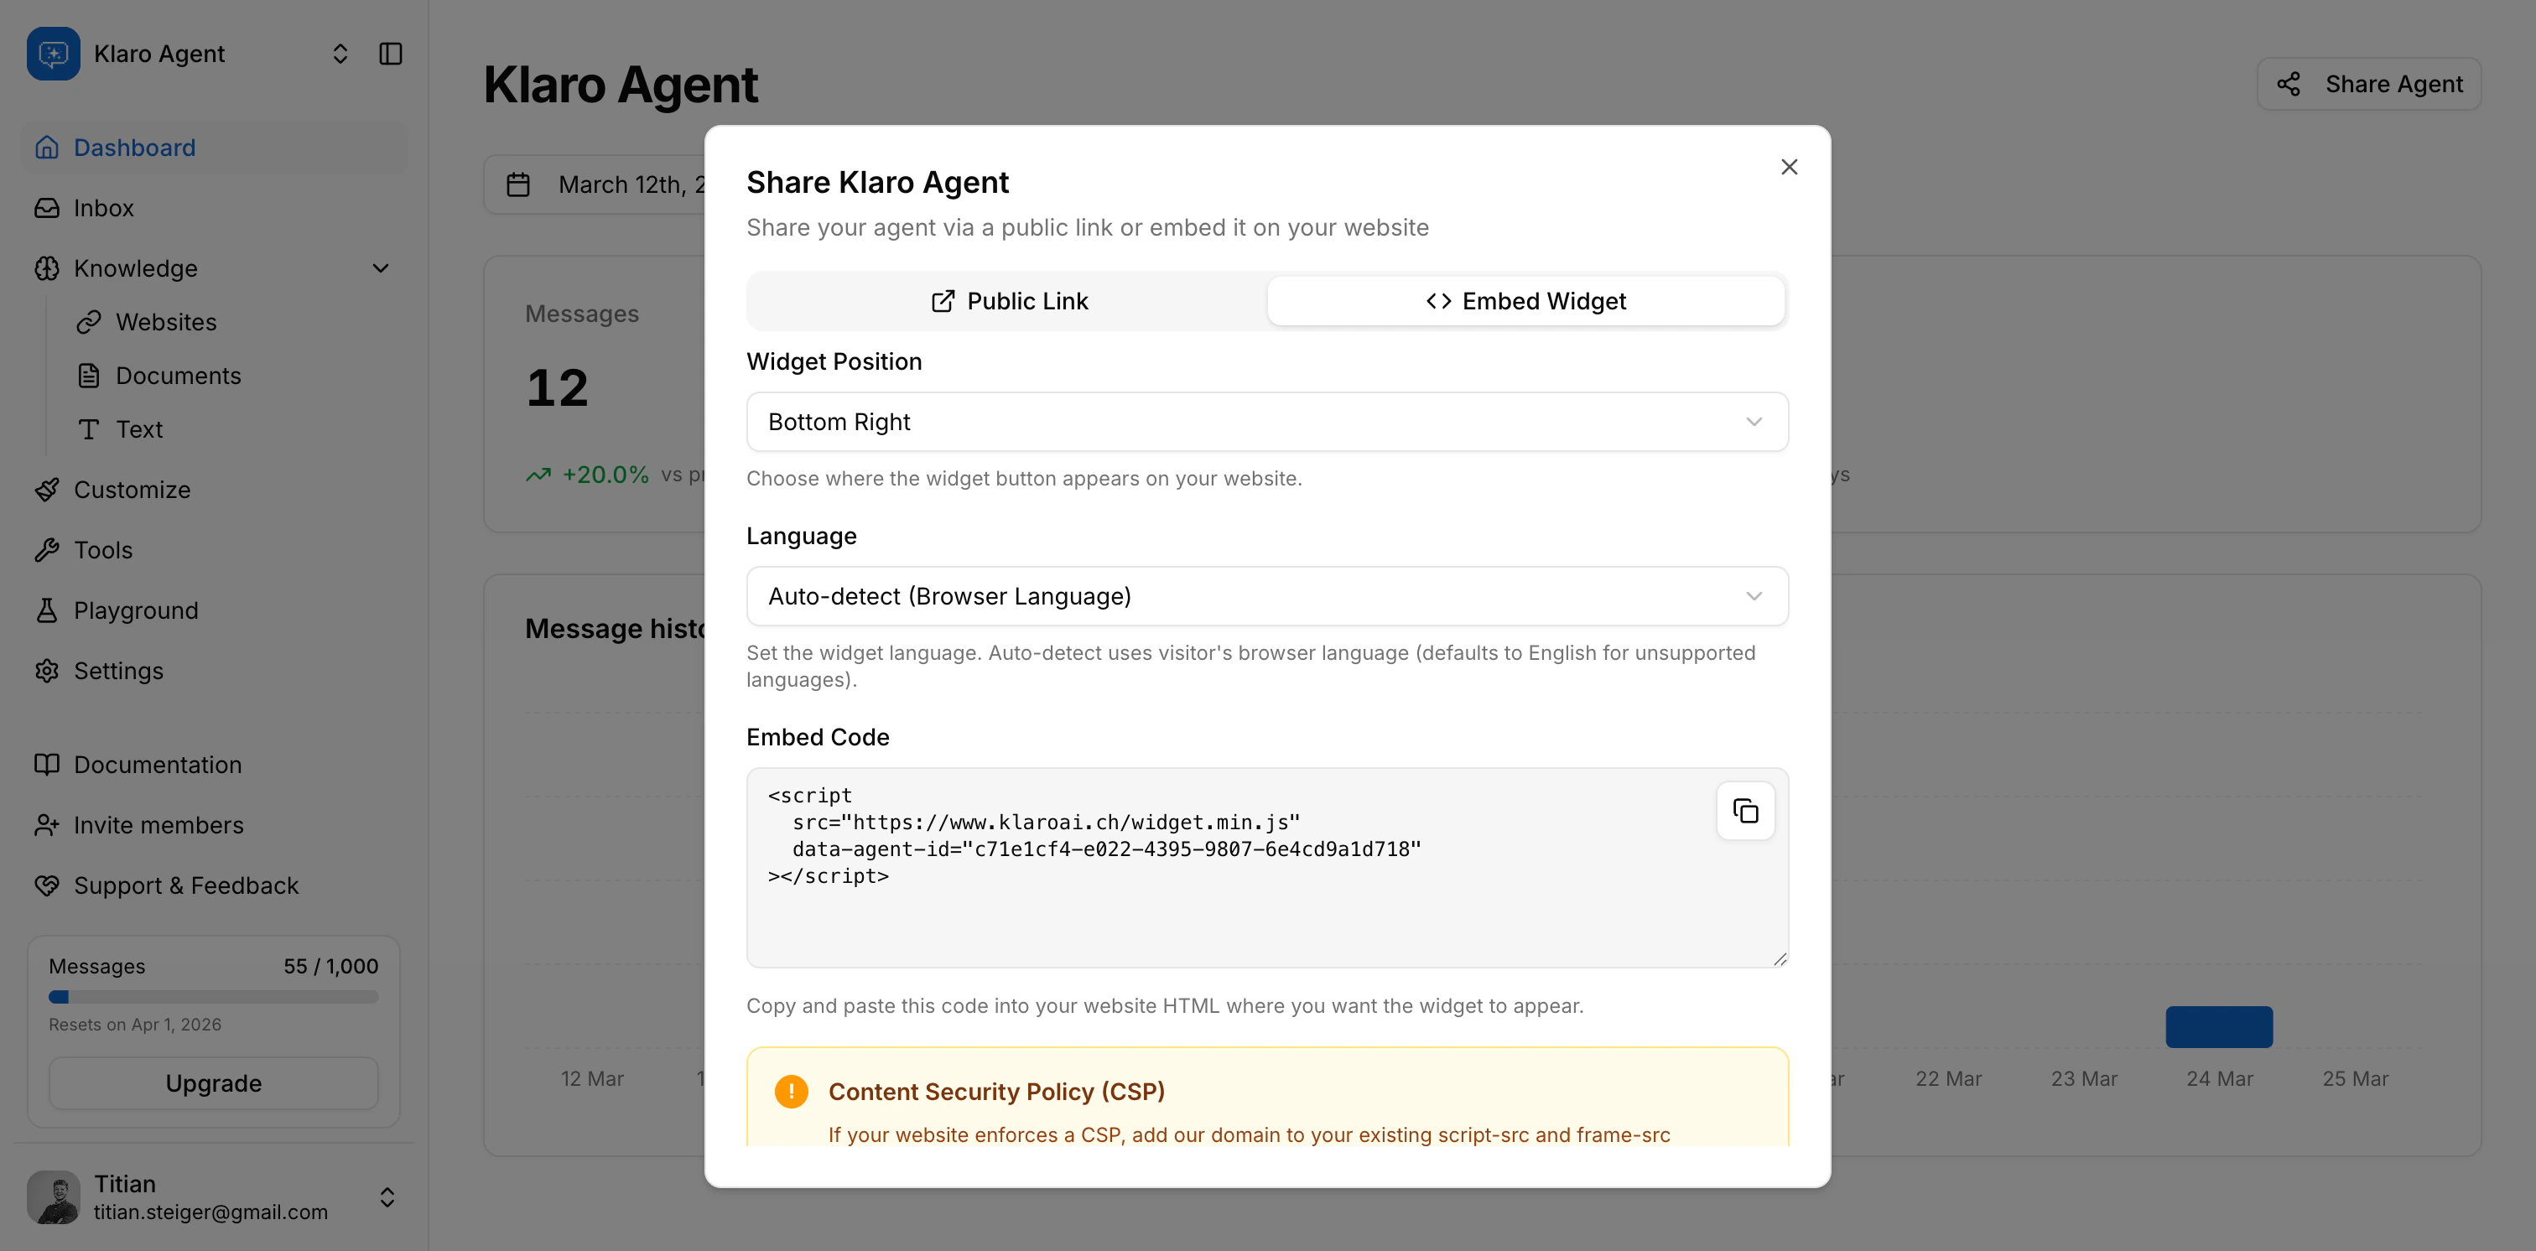Open the Customize section
The image size is (2536, 1251).
(132, 489)
